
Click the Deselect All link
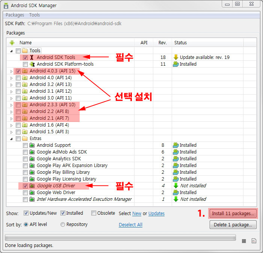click(130, 225)
